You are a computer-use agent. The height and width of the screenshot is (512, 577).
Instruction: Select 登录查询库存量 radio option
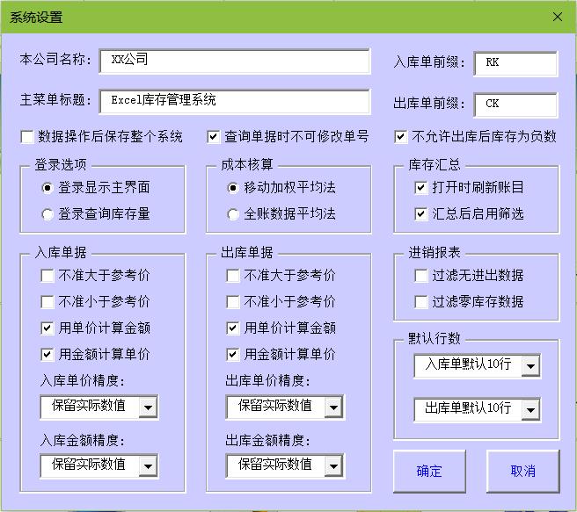[x=47, y=214]
